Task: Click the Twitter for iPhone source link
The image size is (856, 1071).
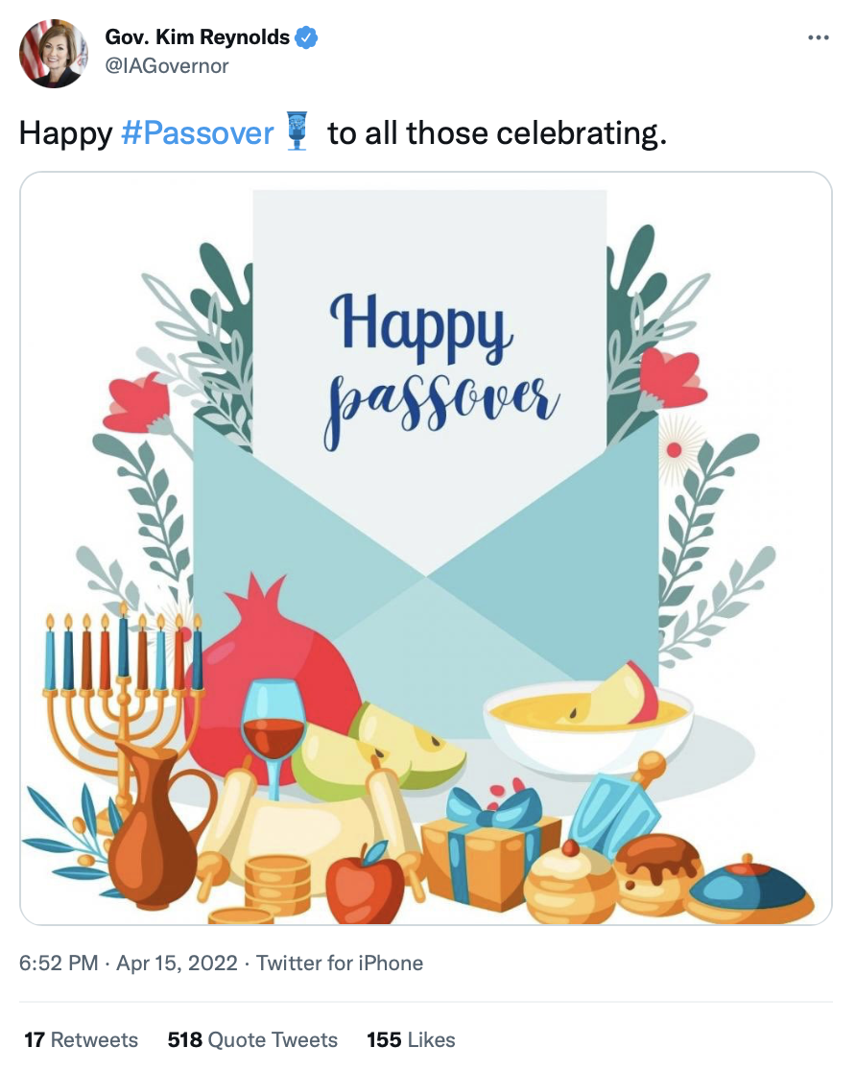Action: pyautogui.click(x=340, y=964)
